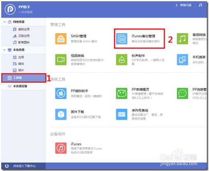
Task: Click the PP表情精灵 title text
Action: click(x=140, y=90)
